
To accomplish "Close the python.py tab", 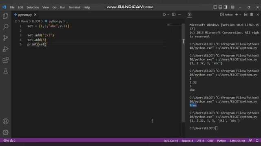I will pos(35,15).
